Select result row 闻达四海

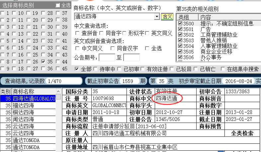tap(28, 119)
